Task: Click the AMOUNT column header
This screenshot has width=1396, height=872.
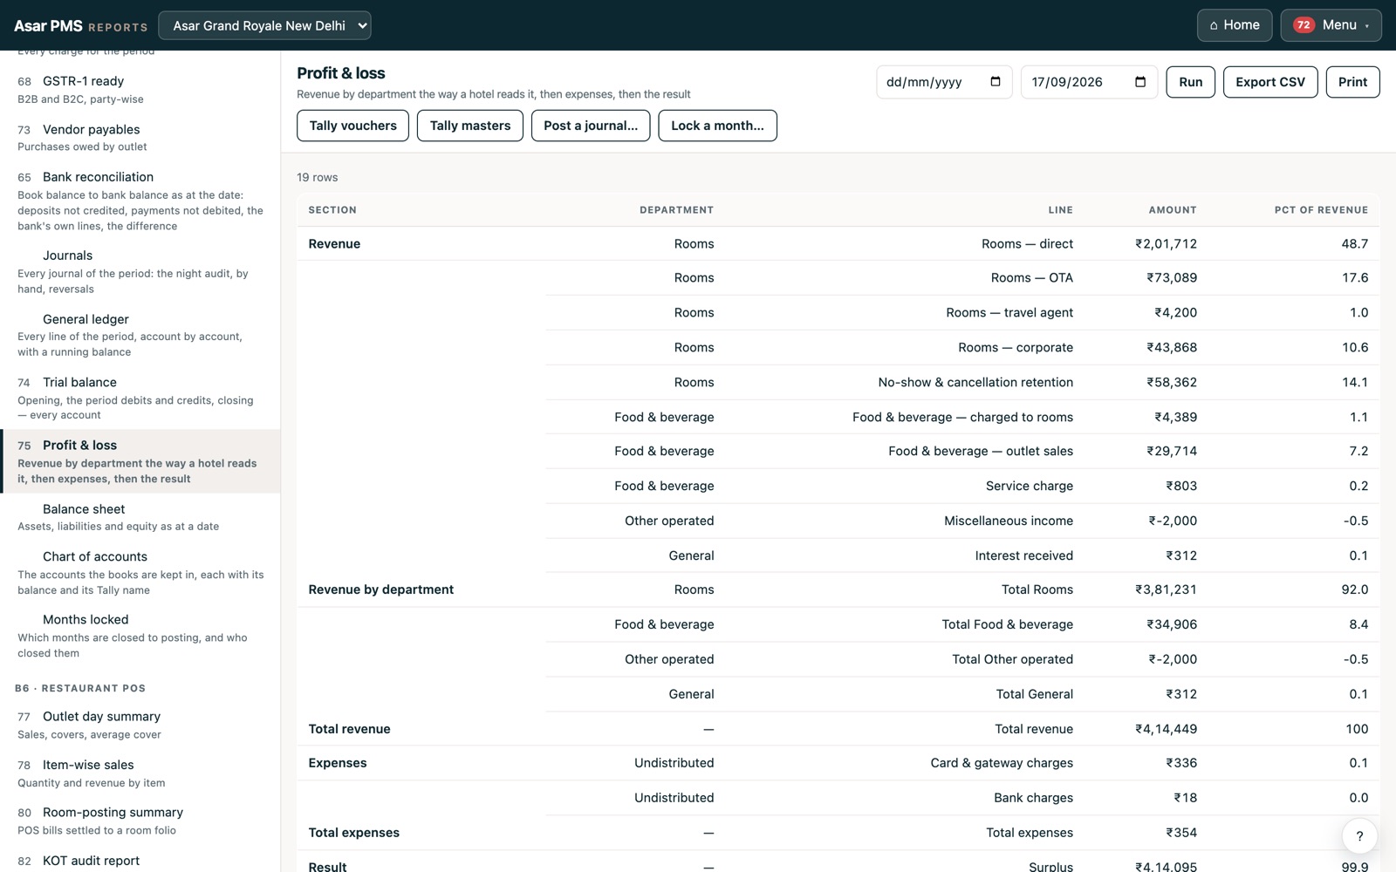Action: (1172, 210)
